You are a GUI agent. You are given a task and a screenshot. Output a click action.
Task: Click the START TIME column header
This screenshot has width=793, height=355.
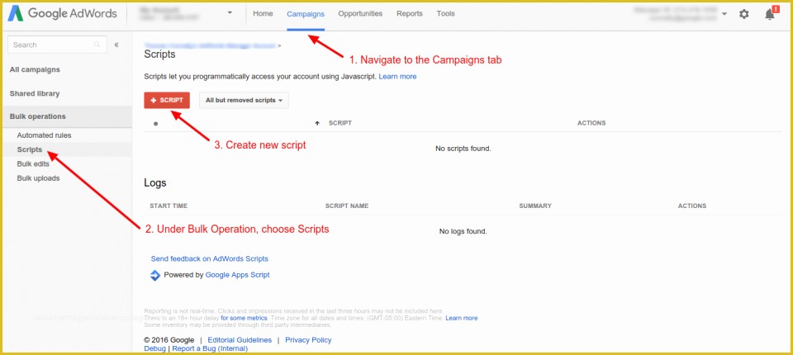click(x=169, y=206)
